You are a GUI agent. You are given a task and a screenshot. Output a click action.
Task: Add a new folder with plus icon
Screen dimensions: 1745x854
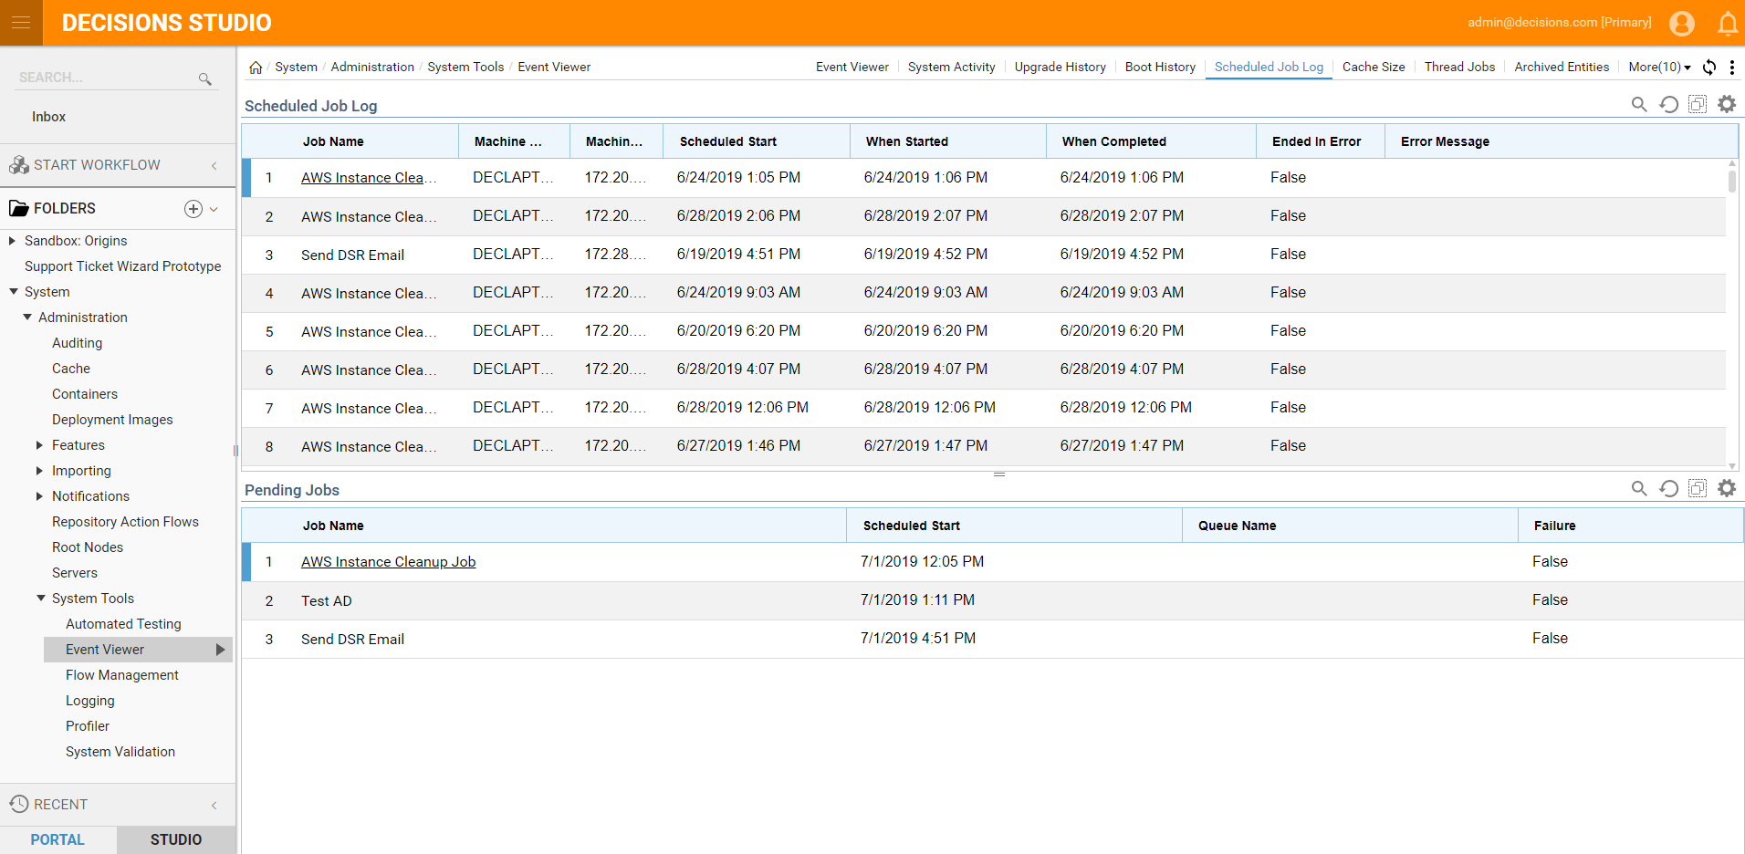click(x=193, y=209)
